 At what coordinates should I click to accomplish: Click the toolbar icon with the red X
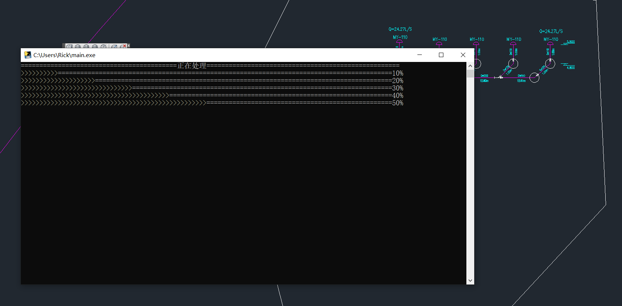(x=123, y=46)
